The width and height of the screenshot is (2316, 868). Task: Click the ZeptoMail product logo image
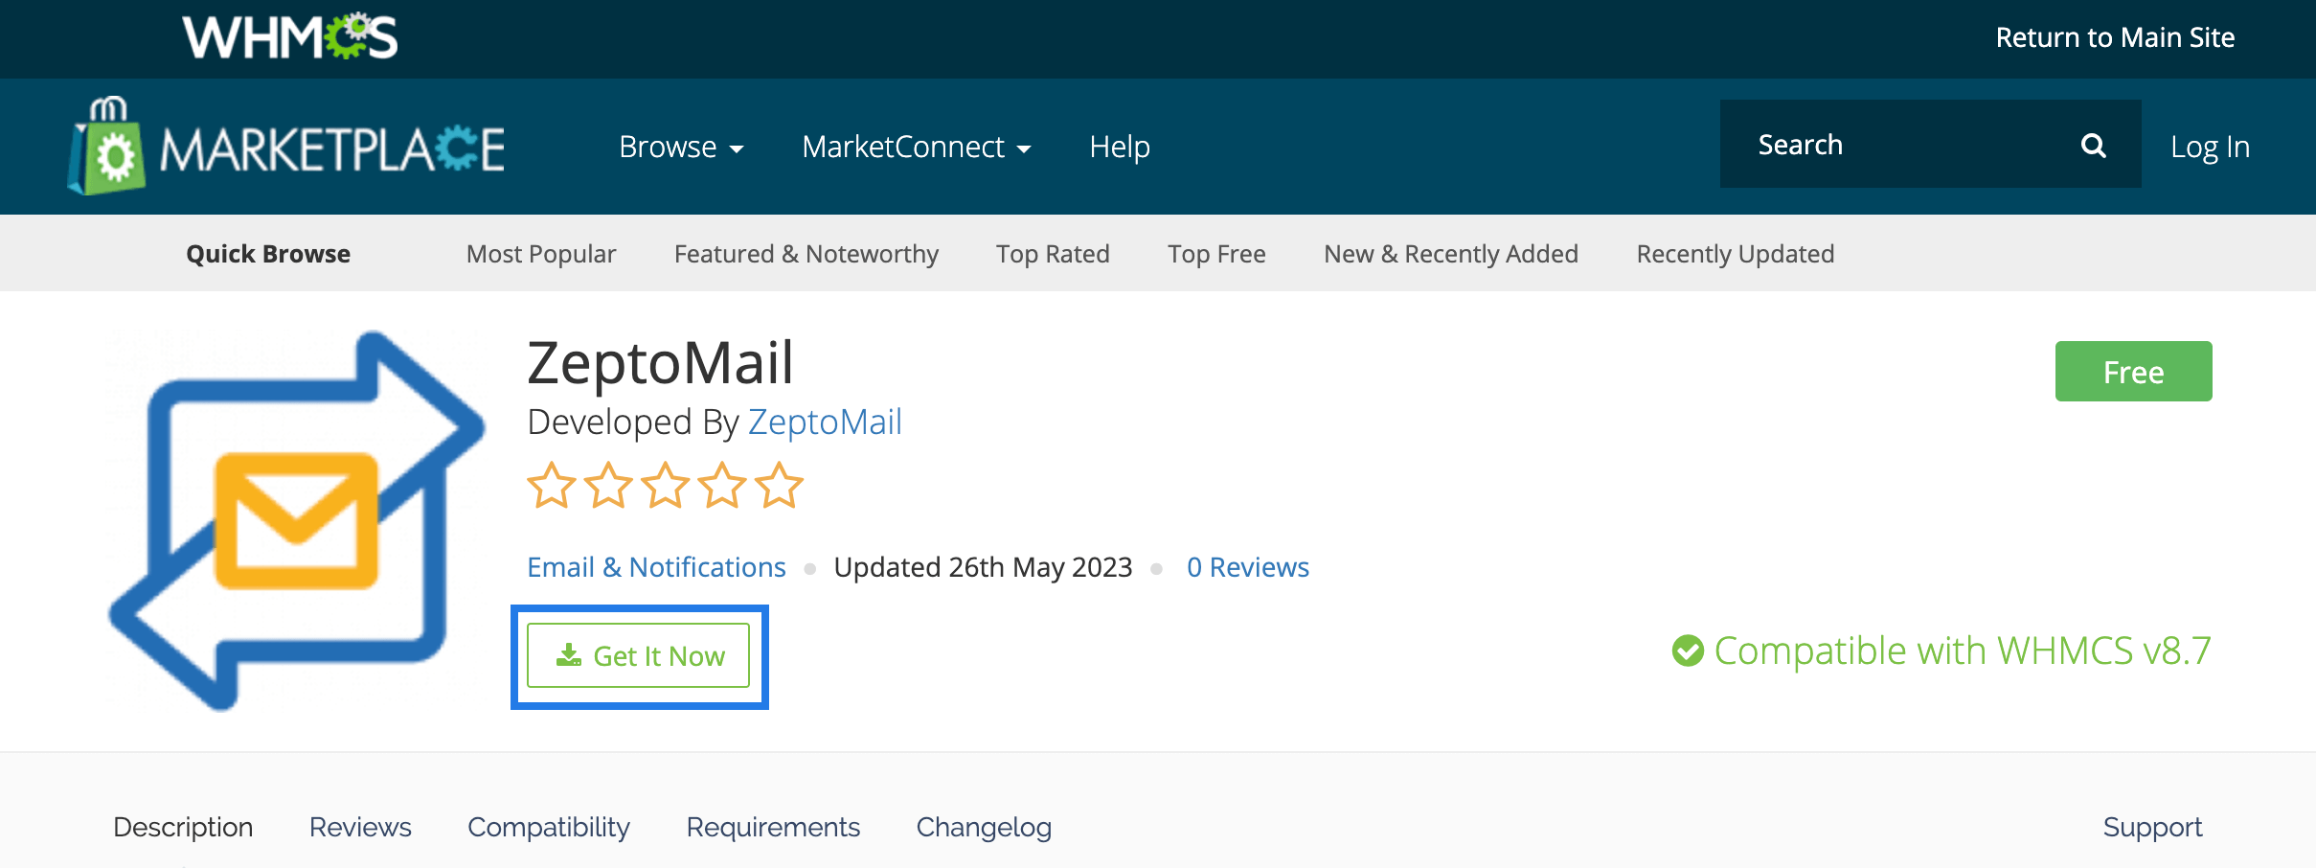pos(297,520)
